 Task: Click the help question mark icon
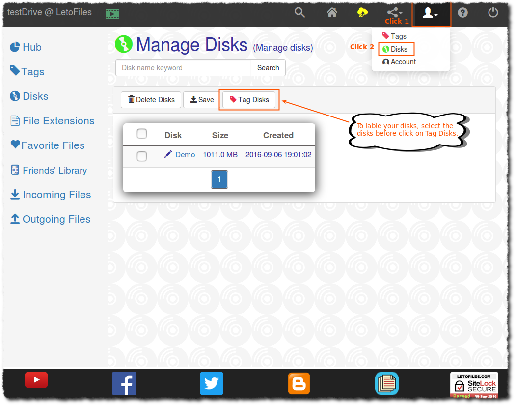pos(462,13)
